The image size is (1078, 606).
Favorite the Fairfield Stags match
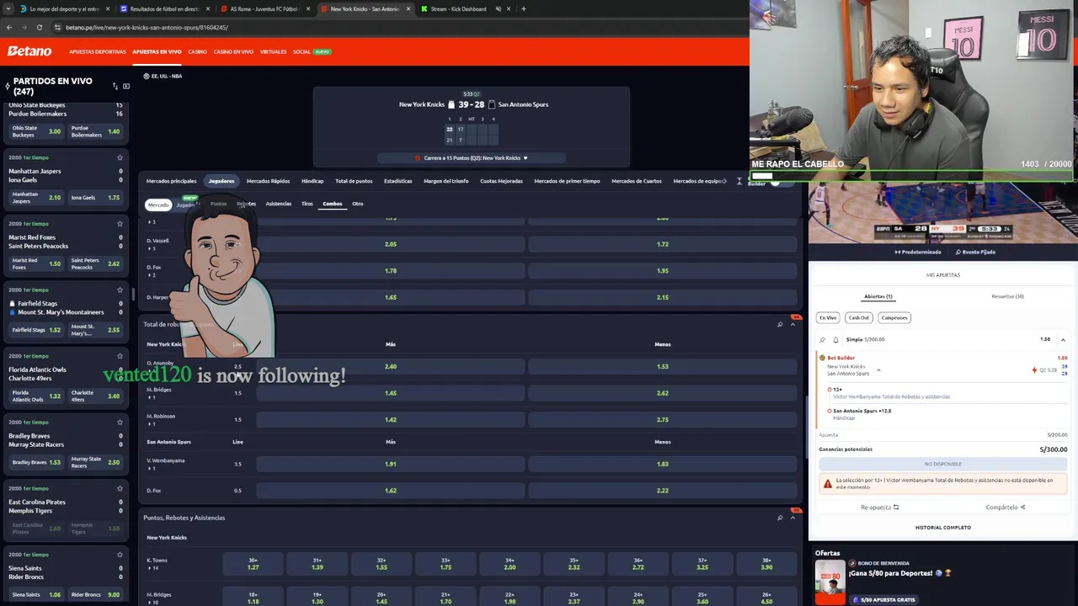120,290
